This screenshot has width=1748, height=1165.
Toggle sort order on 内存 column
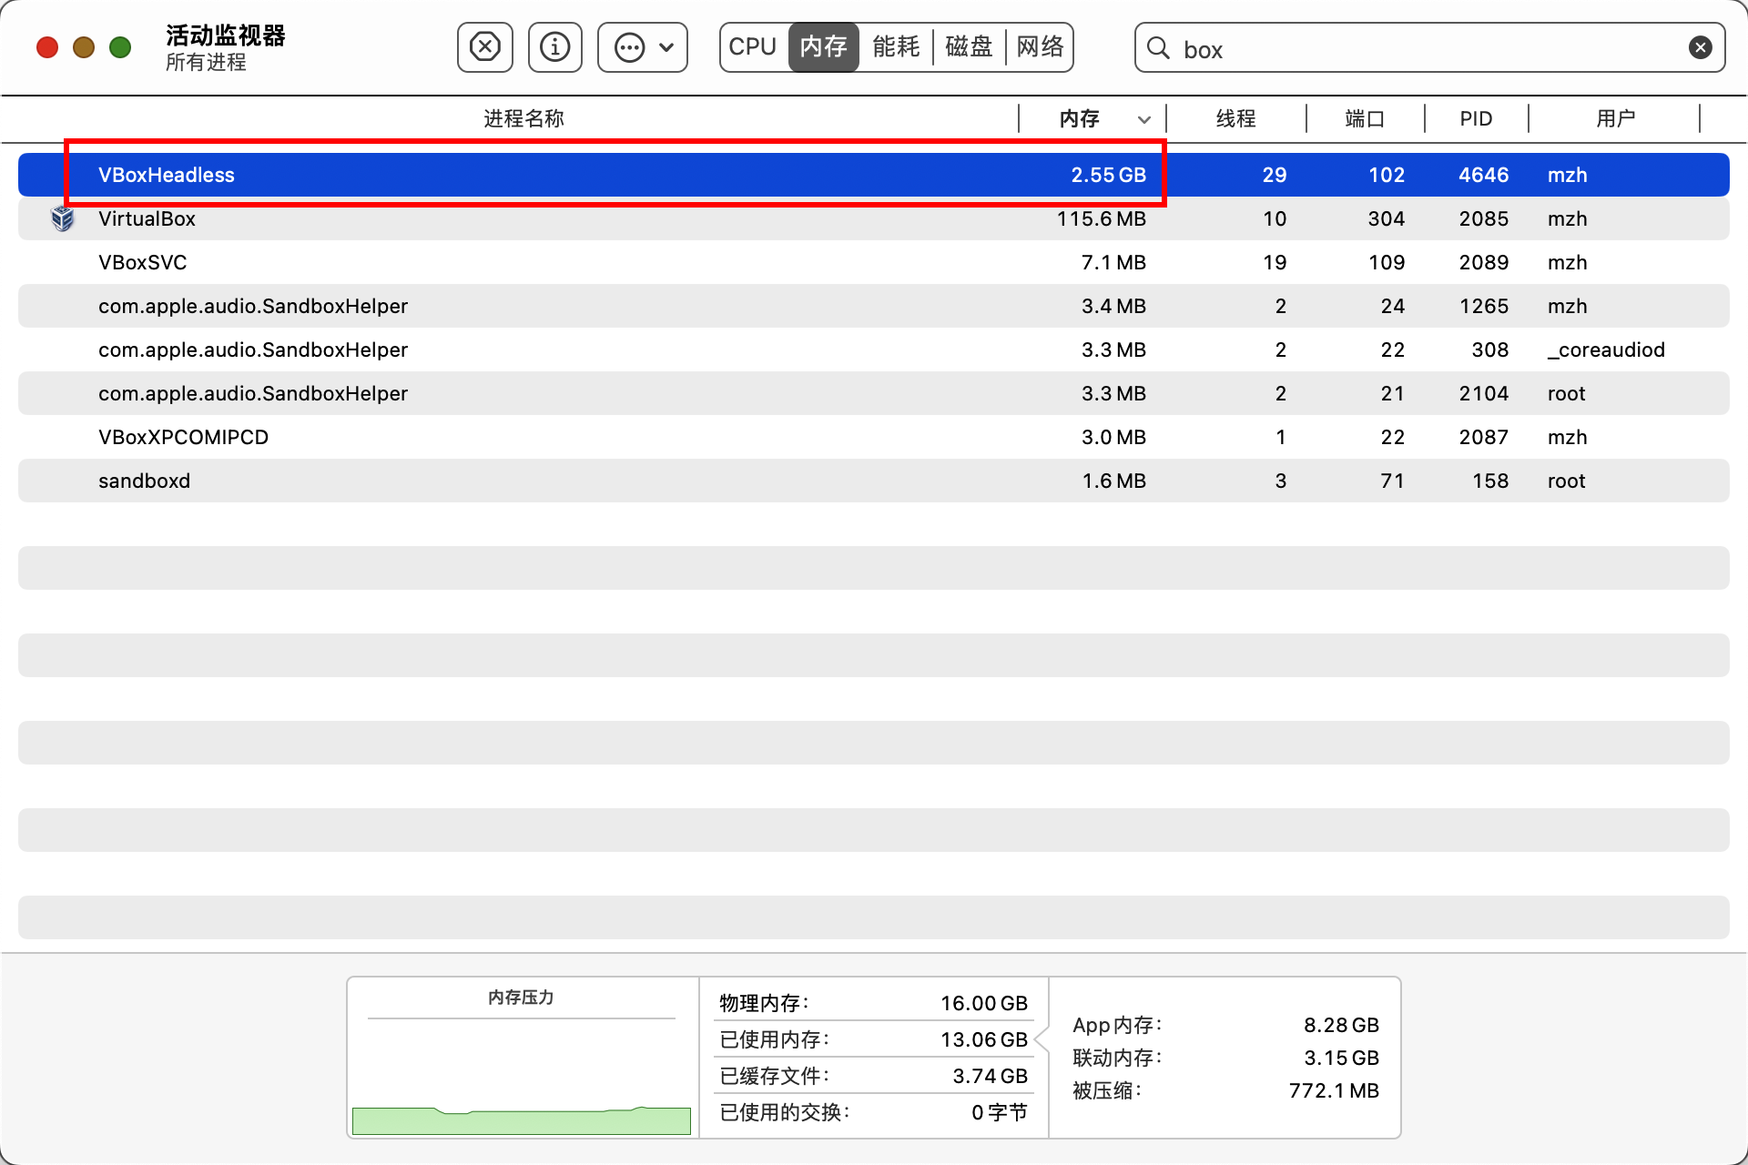pos(1092,118)
